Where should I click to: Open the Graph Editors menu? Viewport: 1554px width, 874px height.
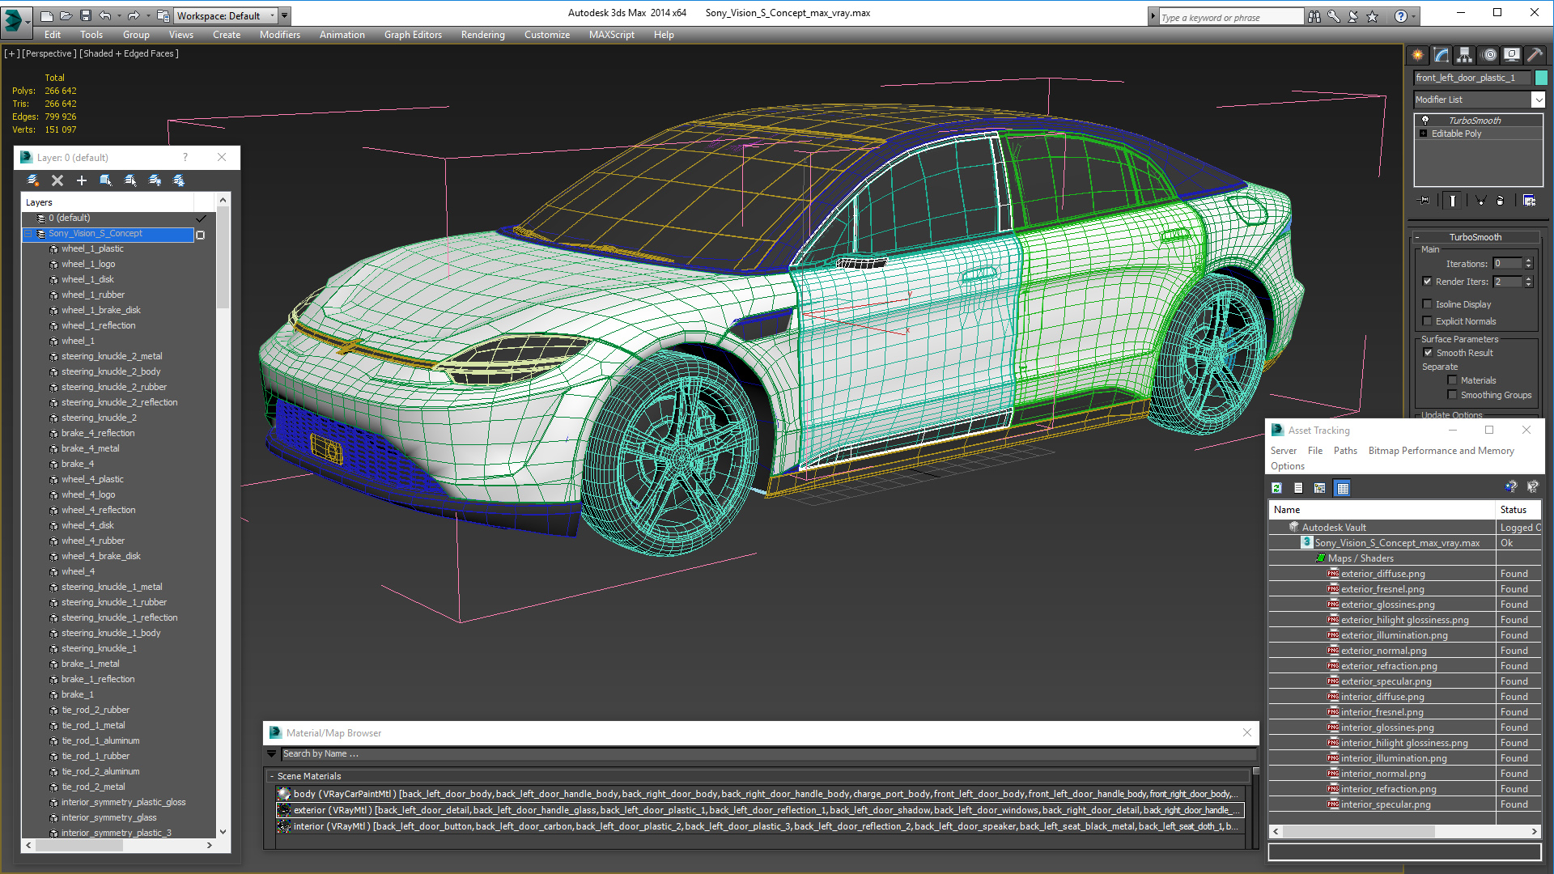pos(413,35)
